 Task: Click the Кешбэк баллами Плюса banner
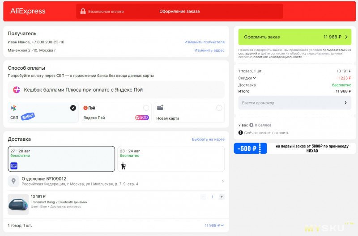(x=116, y=90)
